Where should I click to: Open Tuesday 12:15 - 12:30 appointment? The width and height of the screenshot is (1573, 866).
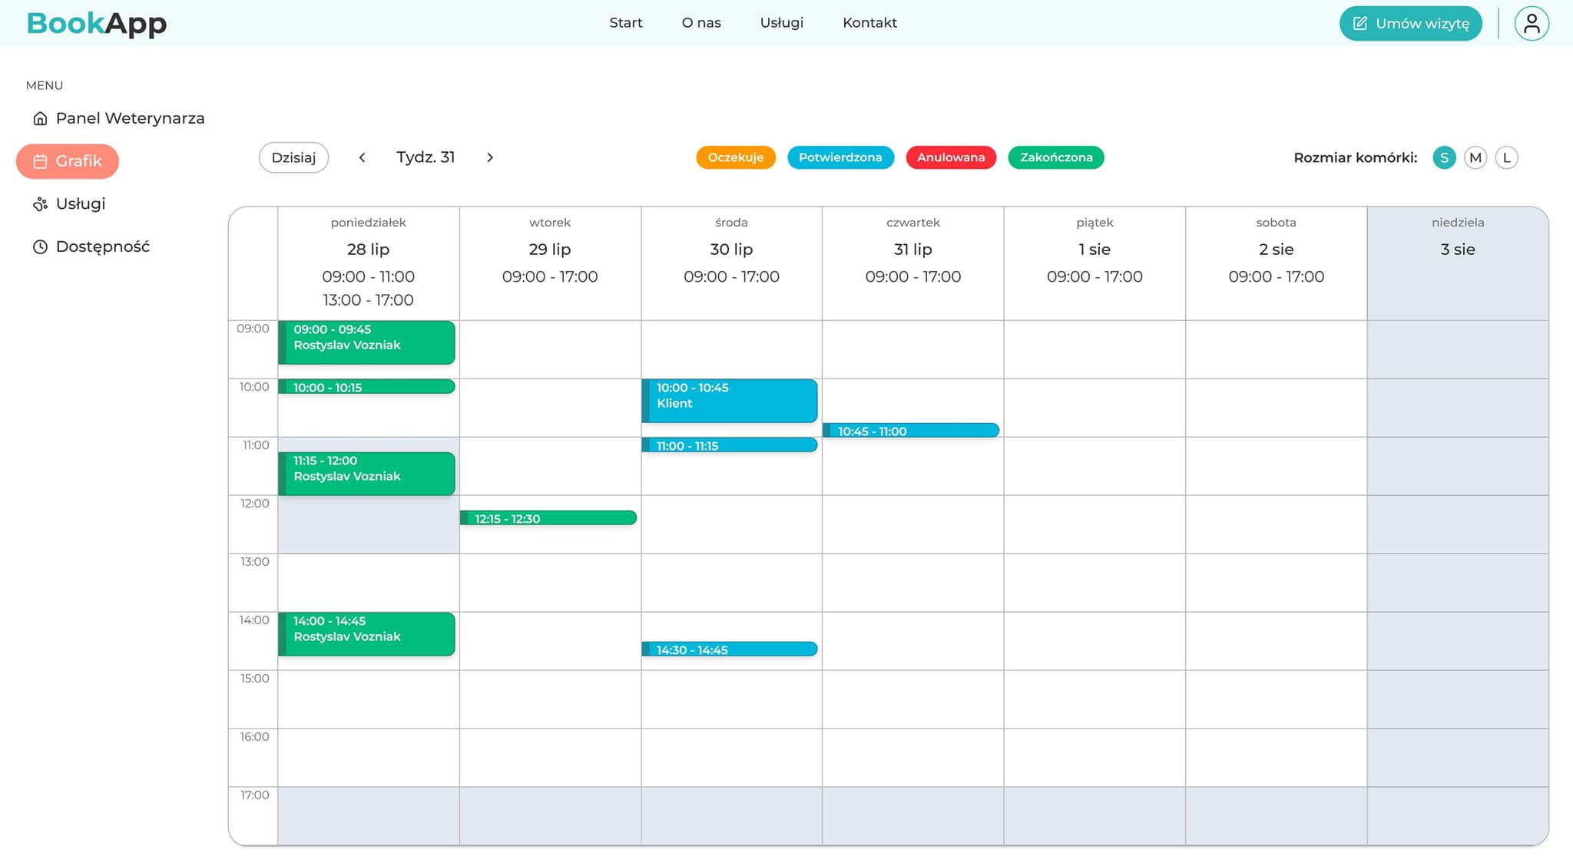click(548, 518)
